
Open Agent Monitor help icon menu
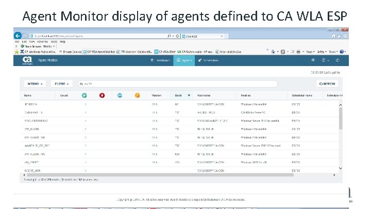pyautogui.click(x=325, y=60)
